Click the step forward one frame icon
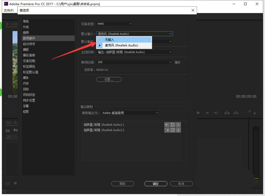This screenshot has width=265, height=196. (207, 113)
